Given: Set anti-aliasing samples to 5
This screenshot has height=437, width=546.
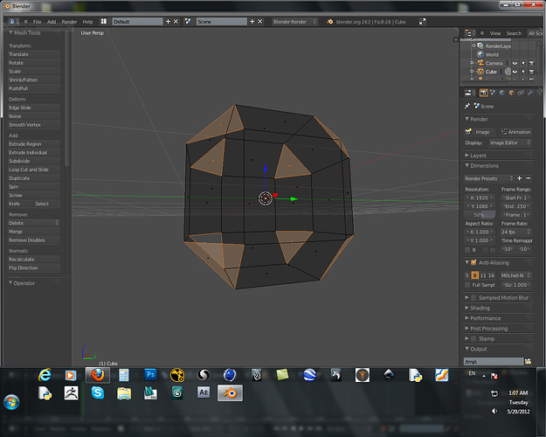Looking at the screenshot, I should 467,275.
